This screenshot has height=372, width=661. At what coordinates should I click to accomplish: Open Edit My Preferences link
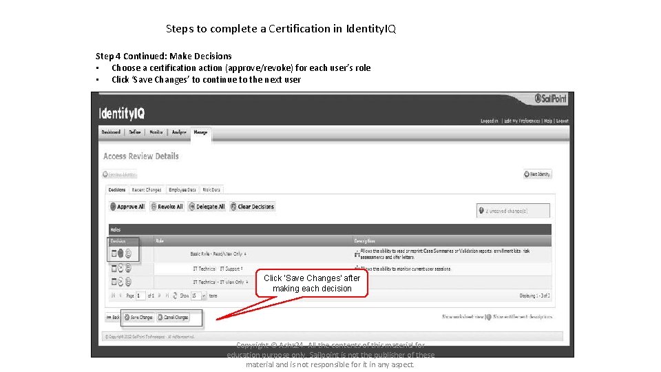coord(522,121)
